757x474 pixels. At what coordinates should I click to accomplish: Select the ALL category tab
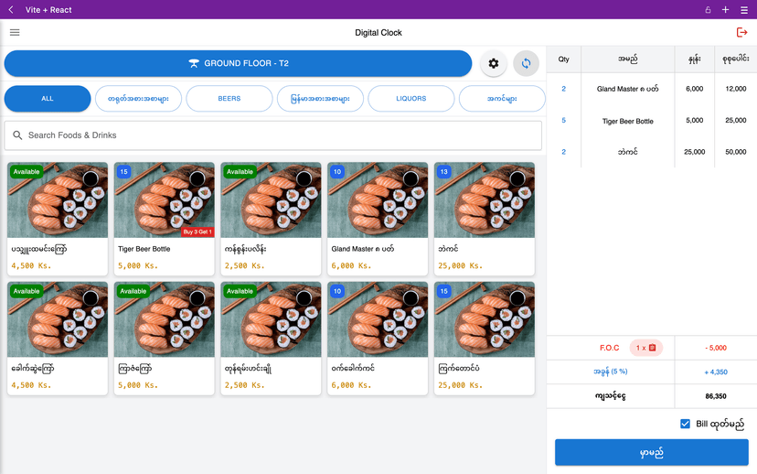(48, 99)
